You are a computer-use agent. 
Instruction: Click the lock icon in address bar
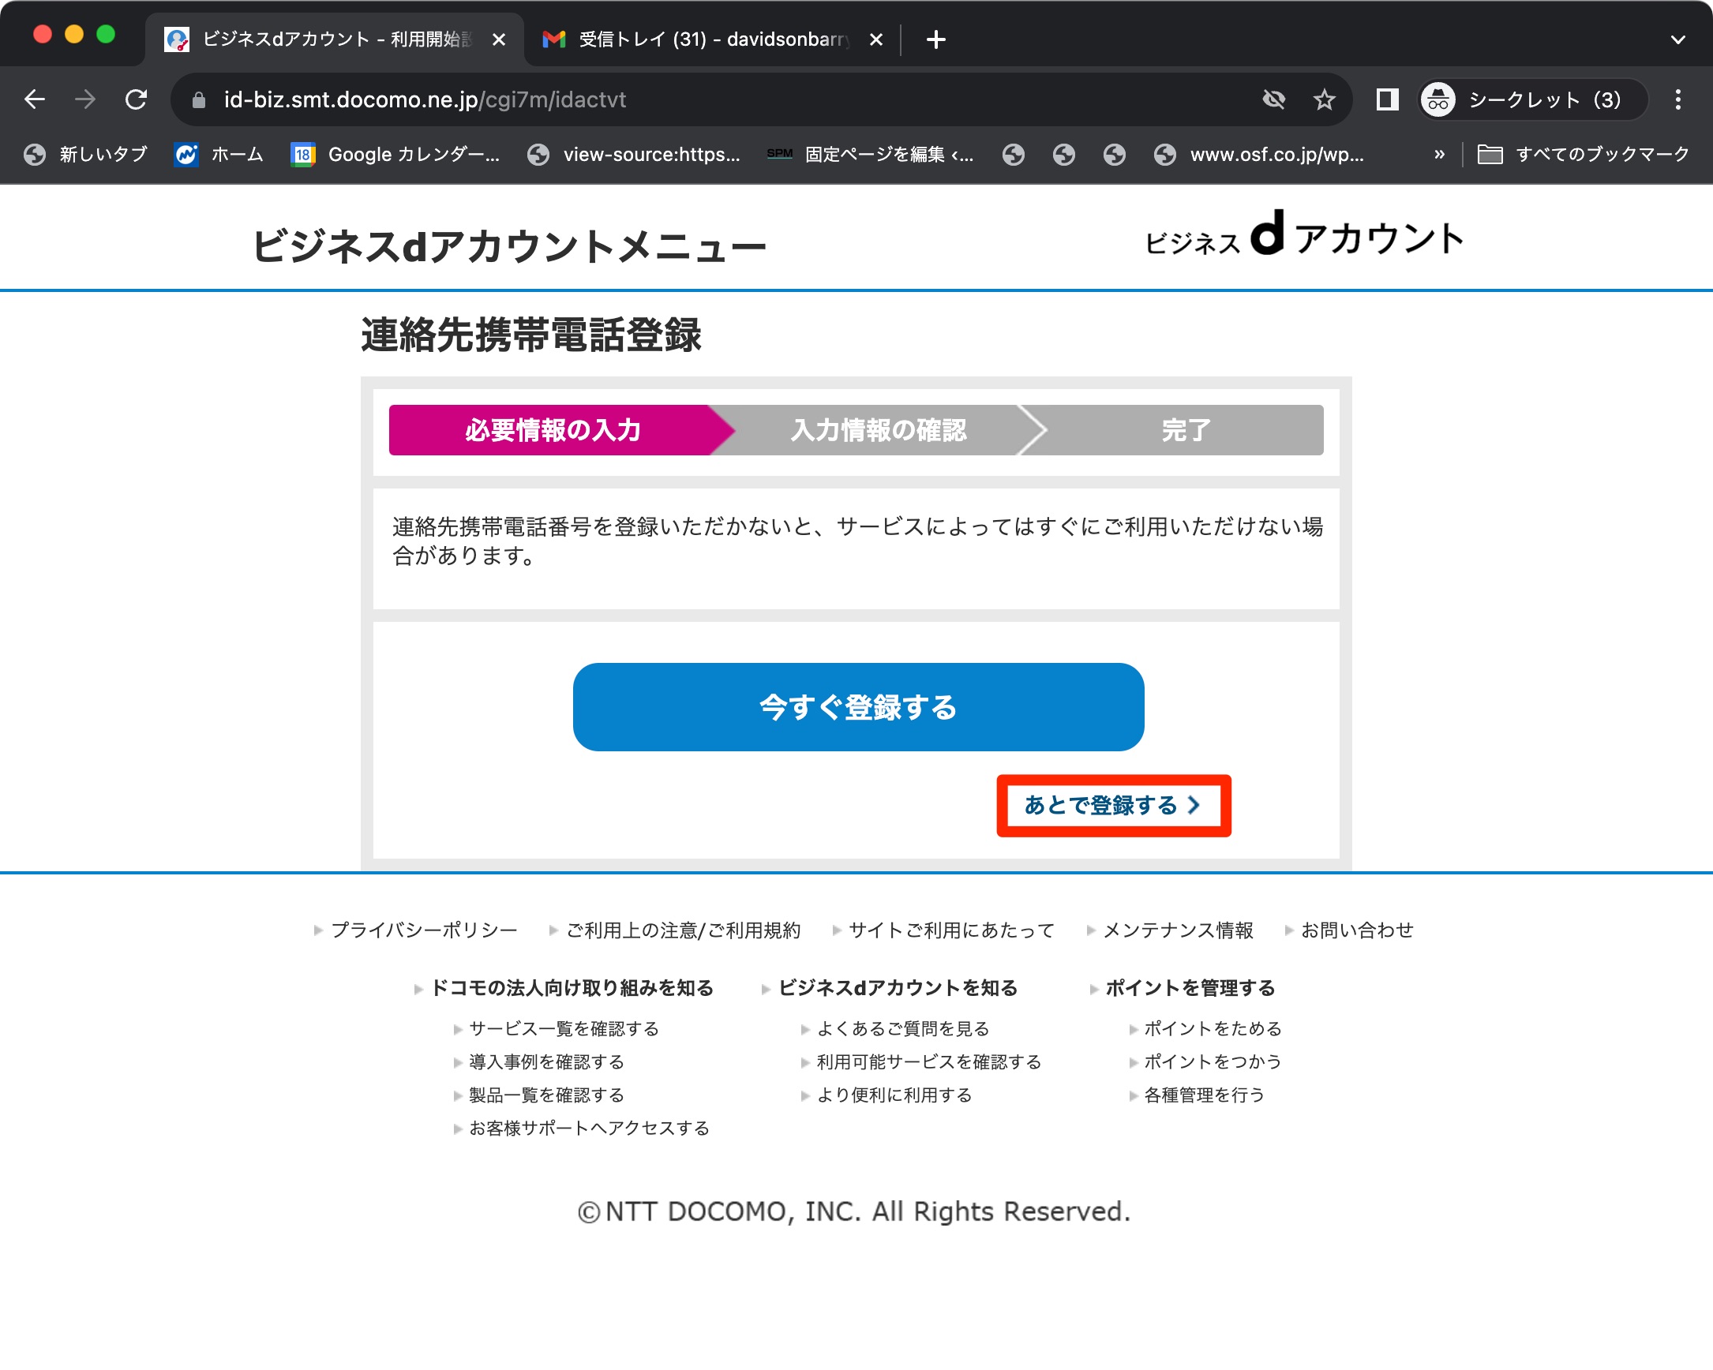199,100
